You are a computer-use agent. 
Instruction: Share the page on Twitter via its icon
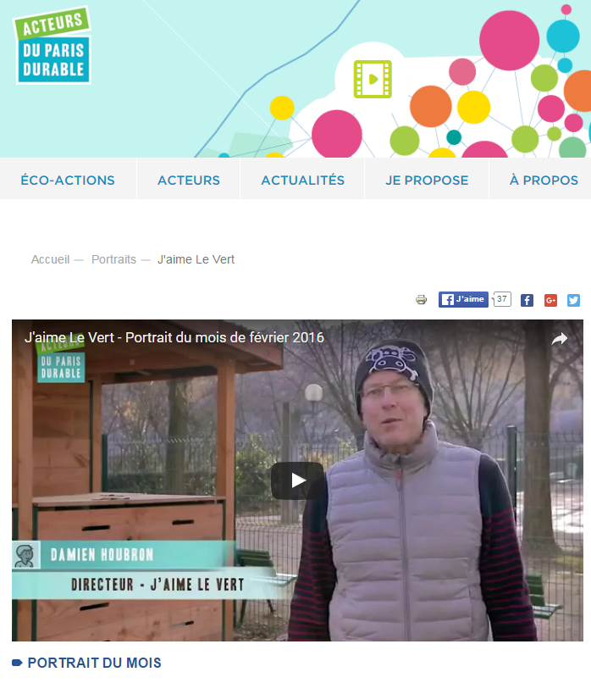pyautogui.click(x=573, y=300)
